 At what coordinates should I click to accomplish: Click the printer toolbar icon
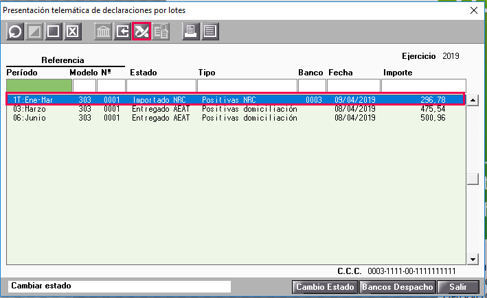tap(191, 32)
